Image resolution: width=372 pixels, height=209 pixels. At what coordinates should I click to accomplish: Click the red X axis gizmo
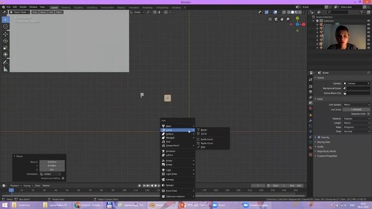pos(303,24)
